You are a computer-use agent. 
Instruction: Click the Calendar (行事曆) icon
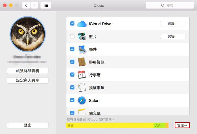82,75
